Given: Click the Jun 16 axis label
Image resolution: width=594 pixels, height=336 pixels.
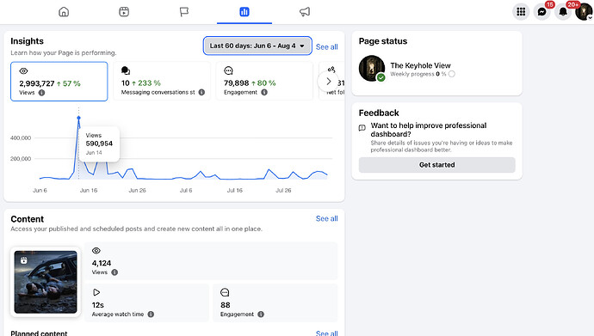Looking at the screenshot, I should tap(89, 190).
